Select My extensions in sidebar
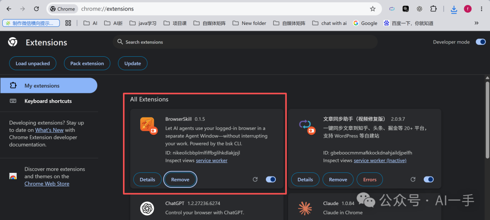This screenshot has height=220, width=490. [x=49, y=86]
